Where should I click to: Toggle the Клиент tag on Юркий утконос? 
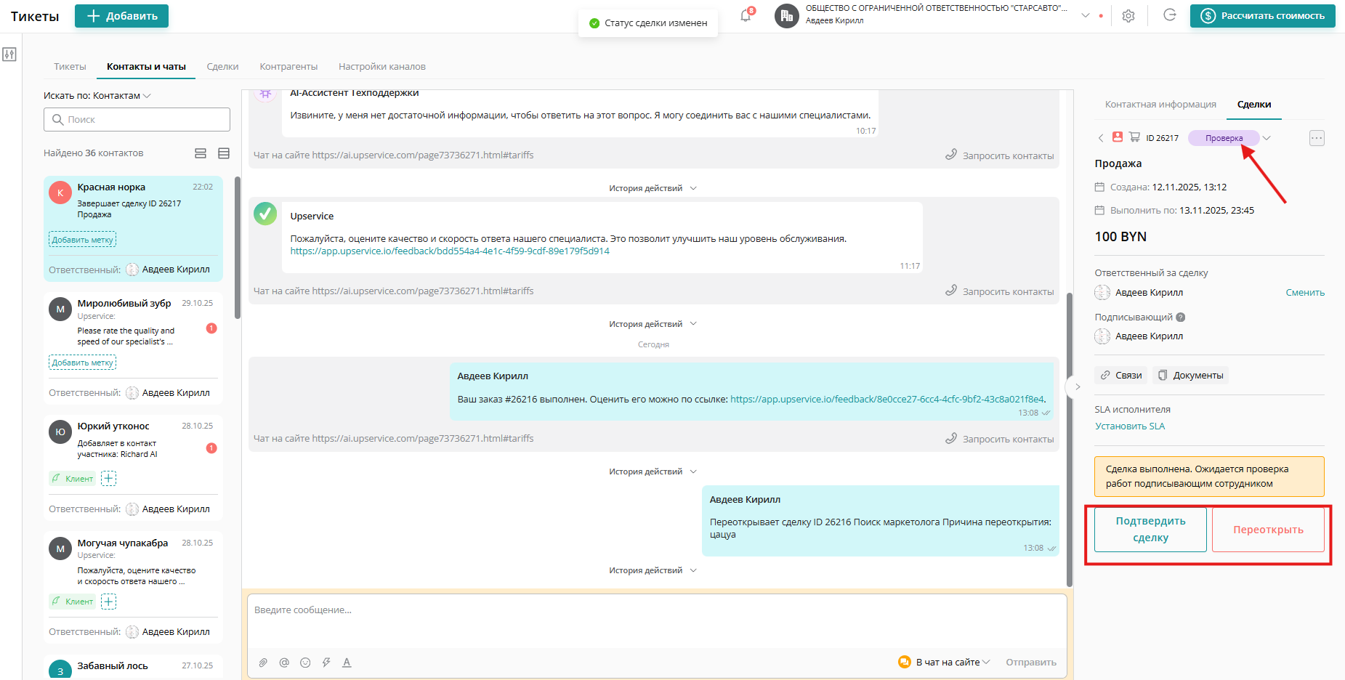coord(73,478)
